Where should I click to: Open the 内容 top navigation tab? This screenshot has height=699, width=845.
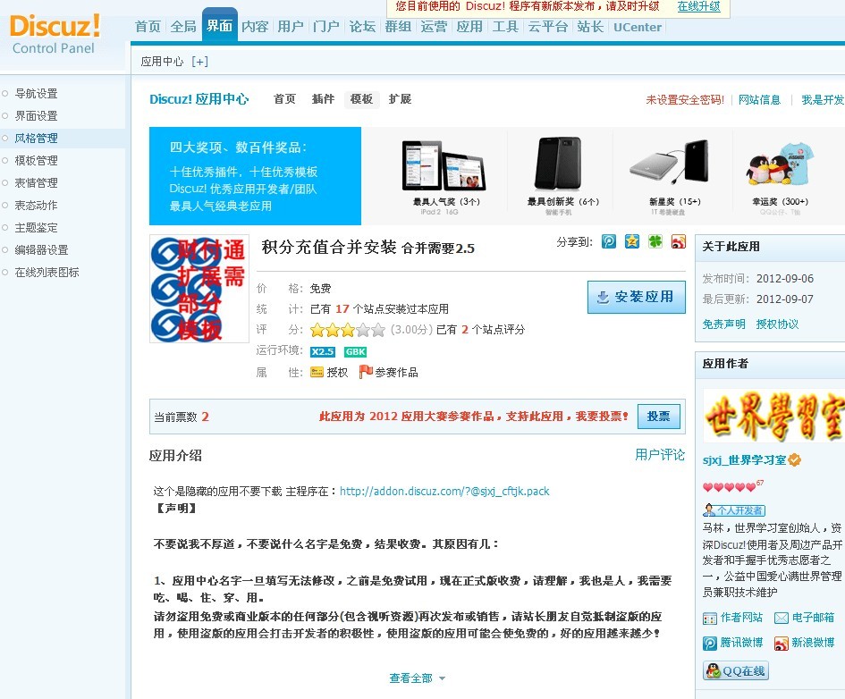(x=255, y=27)
